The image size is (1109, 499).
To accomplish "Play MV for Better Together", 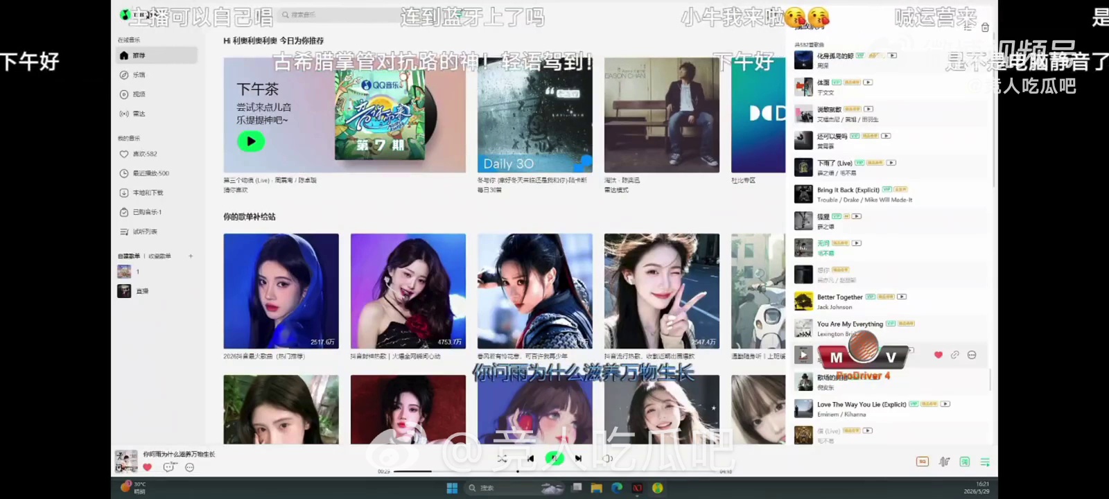I will [x=902, y=297].
